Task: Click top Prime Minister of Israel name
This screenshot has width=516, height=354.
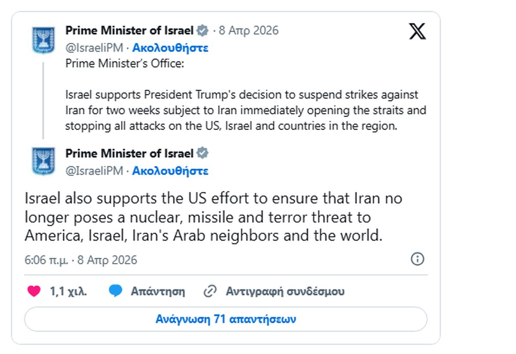Action: 129,30
